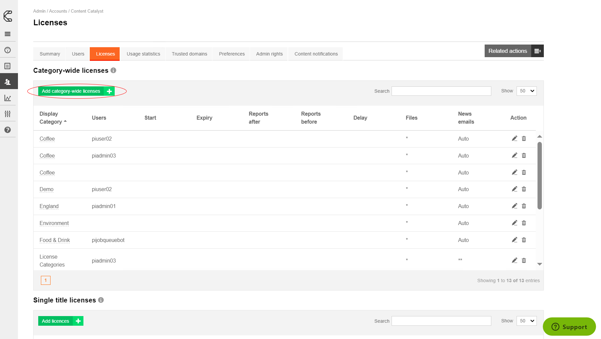Click Add category-wide licenses button
Image resolution: width=601 pixels, height=339 pixels.
click(x=76, y=91)
